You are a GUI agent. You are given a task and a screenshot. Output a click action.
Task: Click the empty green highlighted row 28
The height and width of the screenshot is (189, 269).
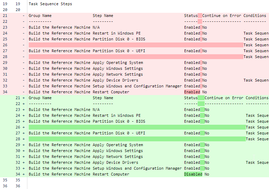click(x=137, y=139)
